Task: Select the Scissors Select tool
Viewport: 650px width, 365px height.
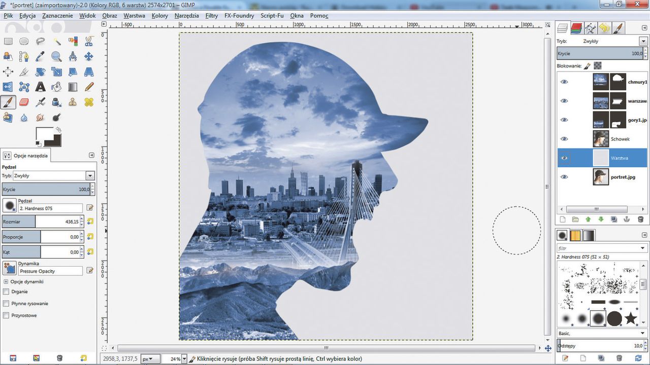Action: pos(89,42)
